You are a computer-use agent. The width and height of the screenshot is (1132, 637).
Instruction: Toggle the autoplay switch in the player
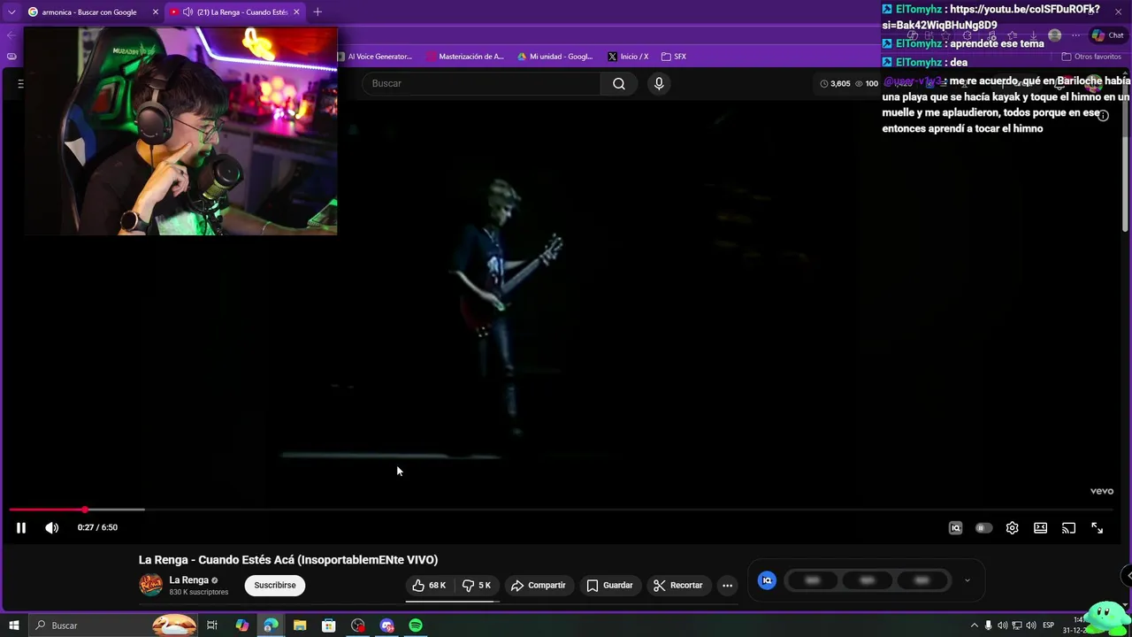pyautogui.click(x=983, y=528)
